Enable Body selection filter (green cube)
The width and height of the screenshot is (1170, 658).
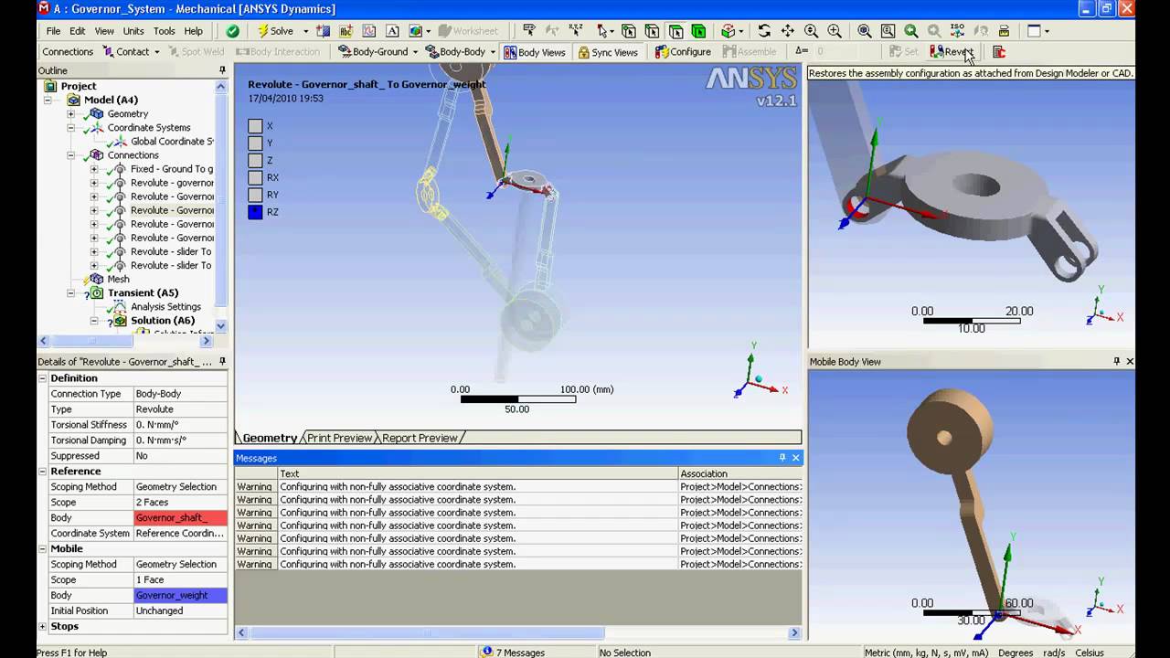tap(698, 31)
